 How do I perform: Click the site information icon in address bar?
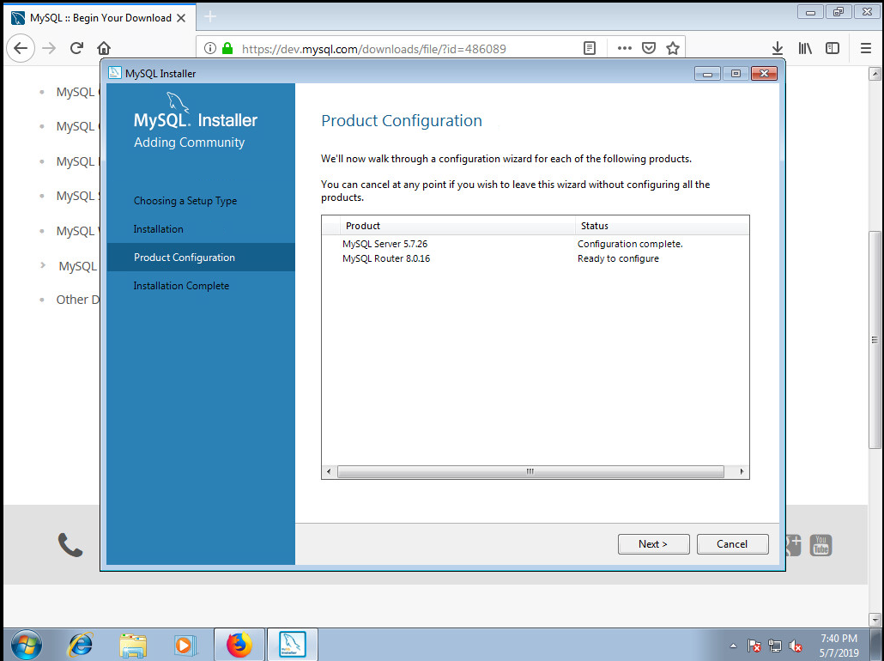pos(210,48)
